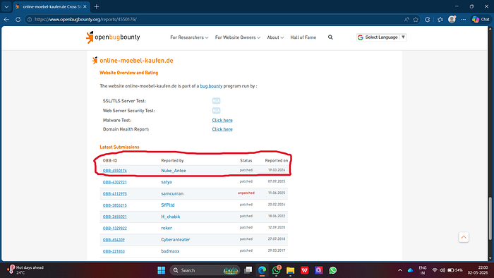The image size is (494, 278).
Task: View researcher satya profile
Action: coord(167,182)
